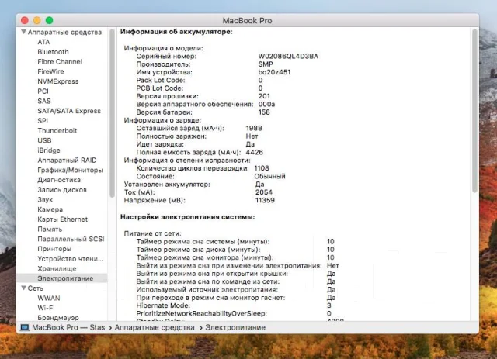The image size is (497, 359).
Task: Click full capacity value 4426
Action: pos(255,152)
